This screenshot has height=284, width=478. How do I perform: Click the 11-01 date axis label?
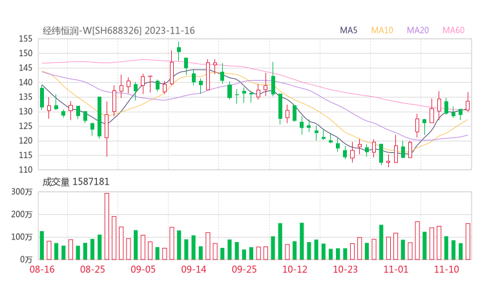coord(396,269)
